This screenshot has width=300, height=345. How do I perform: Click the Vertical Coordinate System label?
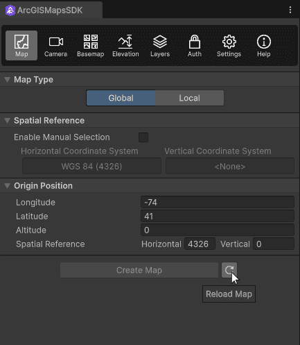(x=218, y=151)
